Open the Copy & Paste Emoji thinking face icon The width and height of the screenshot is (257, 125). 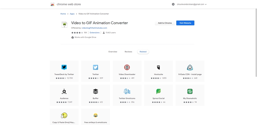64,115
